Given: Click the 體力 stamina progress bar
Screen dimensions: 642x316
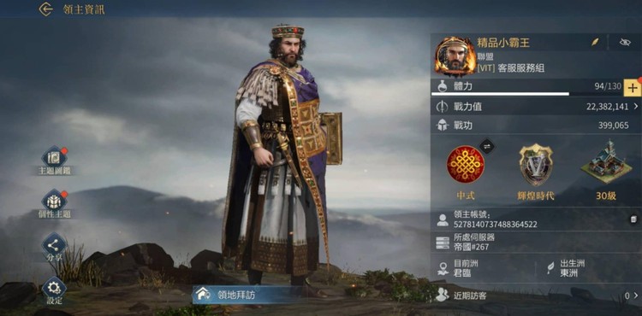Looking at the screenshot, I should 500,94.
